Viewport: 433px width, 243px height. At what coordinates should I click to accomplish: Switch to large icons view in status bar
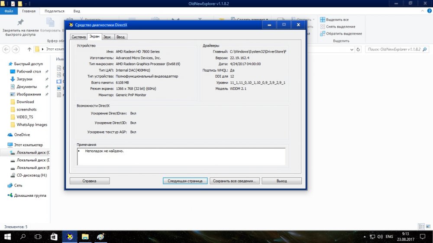pos(428,227)
